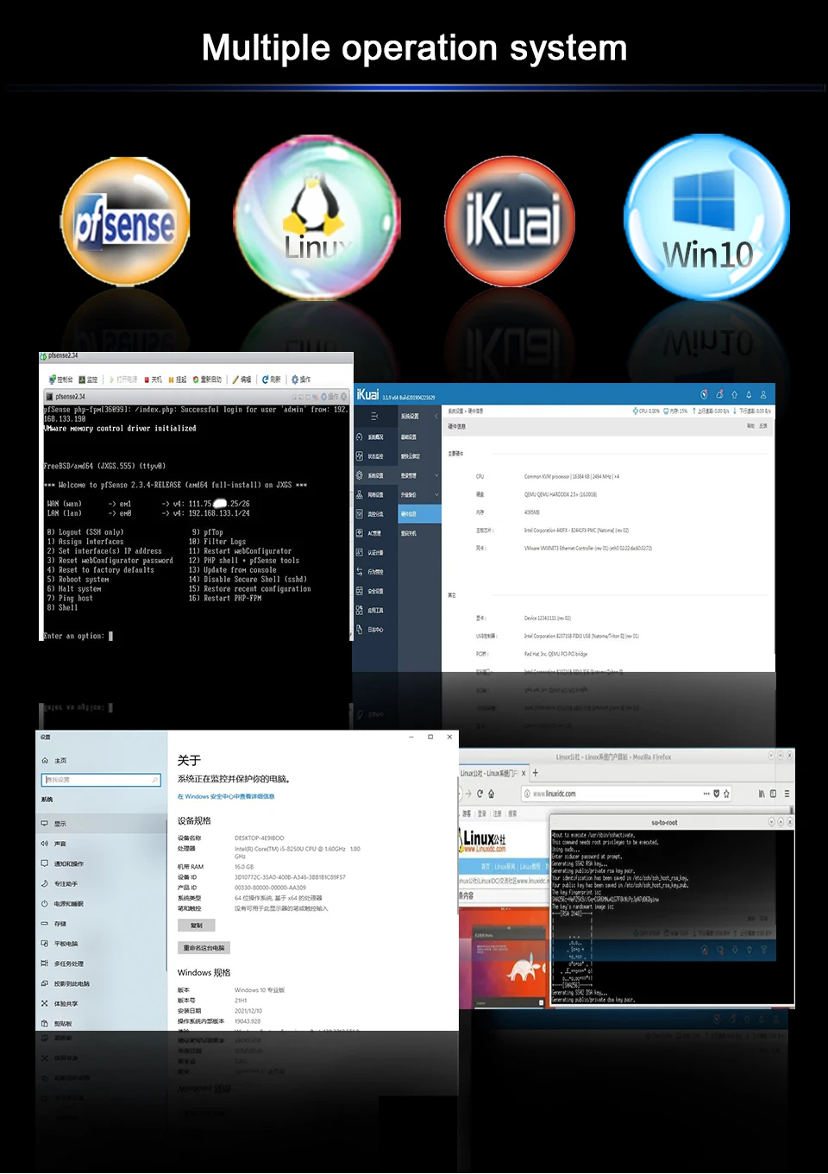Open the Firefox library icon
Image resolution: width=828 pixels, height=1174 pixels.
click(x=762, y=794)
